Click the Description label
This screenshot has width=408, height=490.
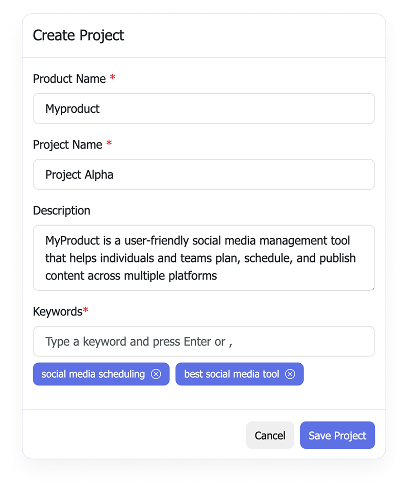[62, 210]
